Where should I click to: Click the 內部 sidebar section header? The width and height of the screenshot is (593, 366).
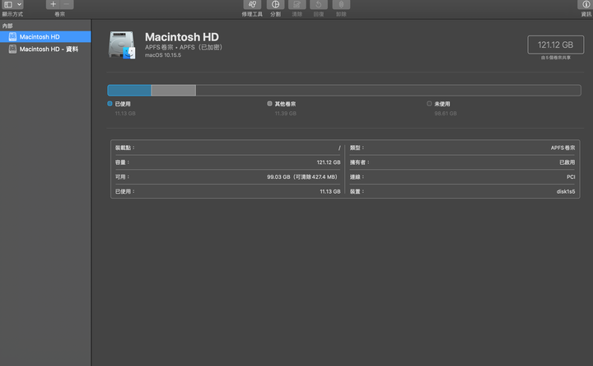(7, 26)
